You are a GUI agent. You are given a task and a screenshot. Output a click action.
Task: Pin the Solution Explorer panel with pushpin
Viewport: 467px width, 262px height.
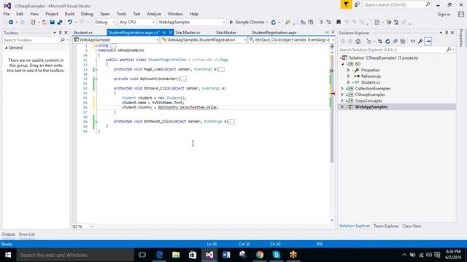coord(447,33)
